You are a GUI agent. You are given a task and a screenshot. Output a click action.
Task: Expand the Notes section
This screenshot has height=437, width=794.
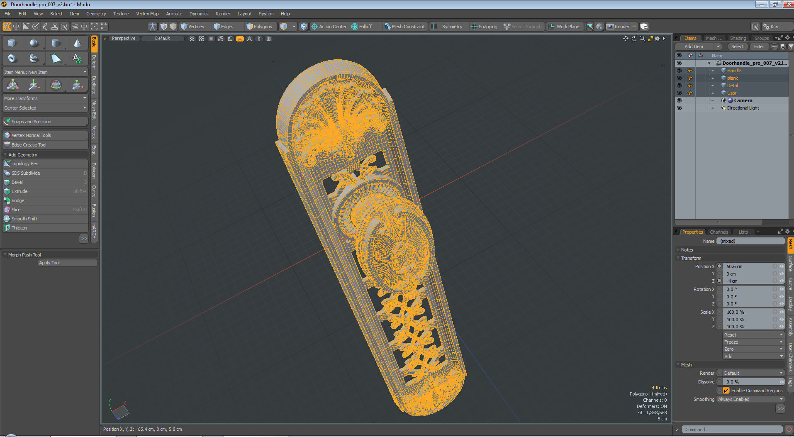click(678, 250)
